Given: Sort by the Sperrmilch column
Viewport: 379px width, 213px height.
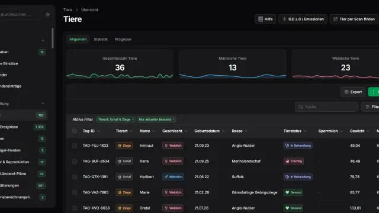Looking at the screenshot, I should pyautogui.click(x=330, y=131).
